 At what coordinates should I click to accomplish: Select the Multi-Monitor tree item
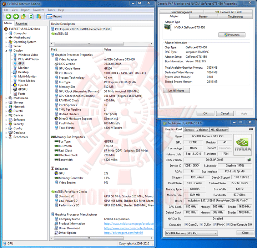click(25, 76)
